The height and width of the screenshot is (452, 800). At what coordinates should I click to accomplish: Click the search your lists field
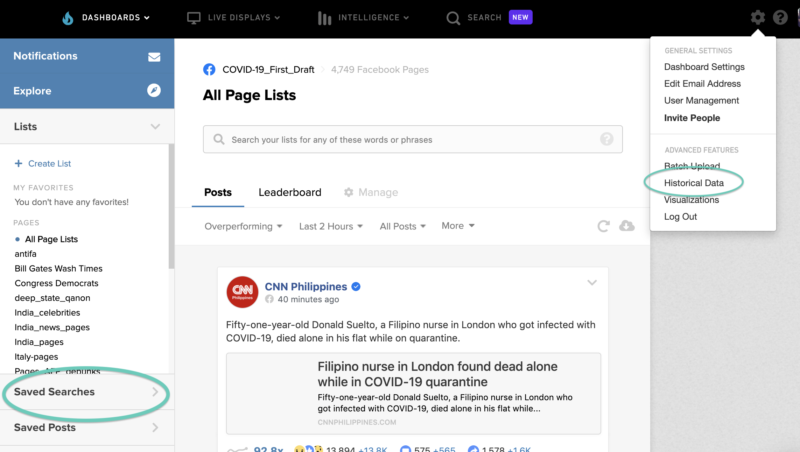(x=413, y=139)
